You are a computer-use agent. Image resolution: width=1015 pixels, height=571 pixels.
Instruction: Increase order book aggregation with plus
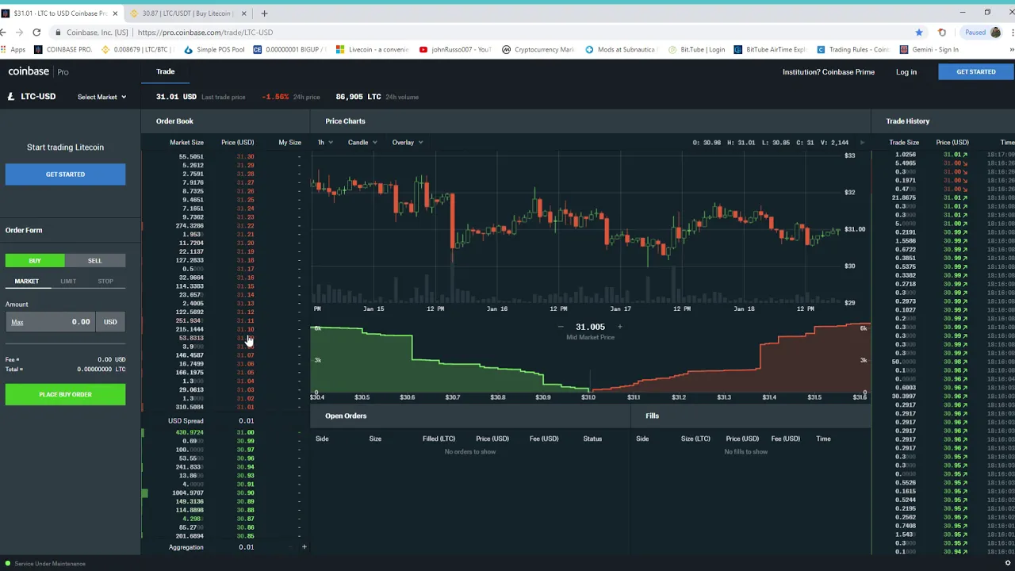pos(304,547)
